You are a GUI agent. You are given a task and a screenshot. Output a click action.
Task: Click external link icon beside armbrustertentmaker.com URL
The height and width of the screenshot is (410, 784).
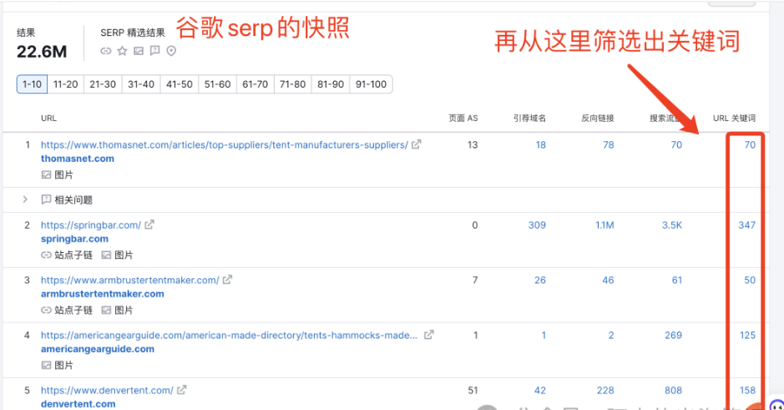pos(227,280)
